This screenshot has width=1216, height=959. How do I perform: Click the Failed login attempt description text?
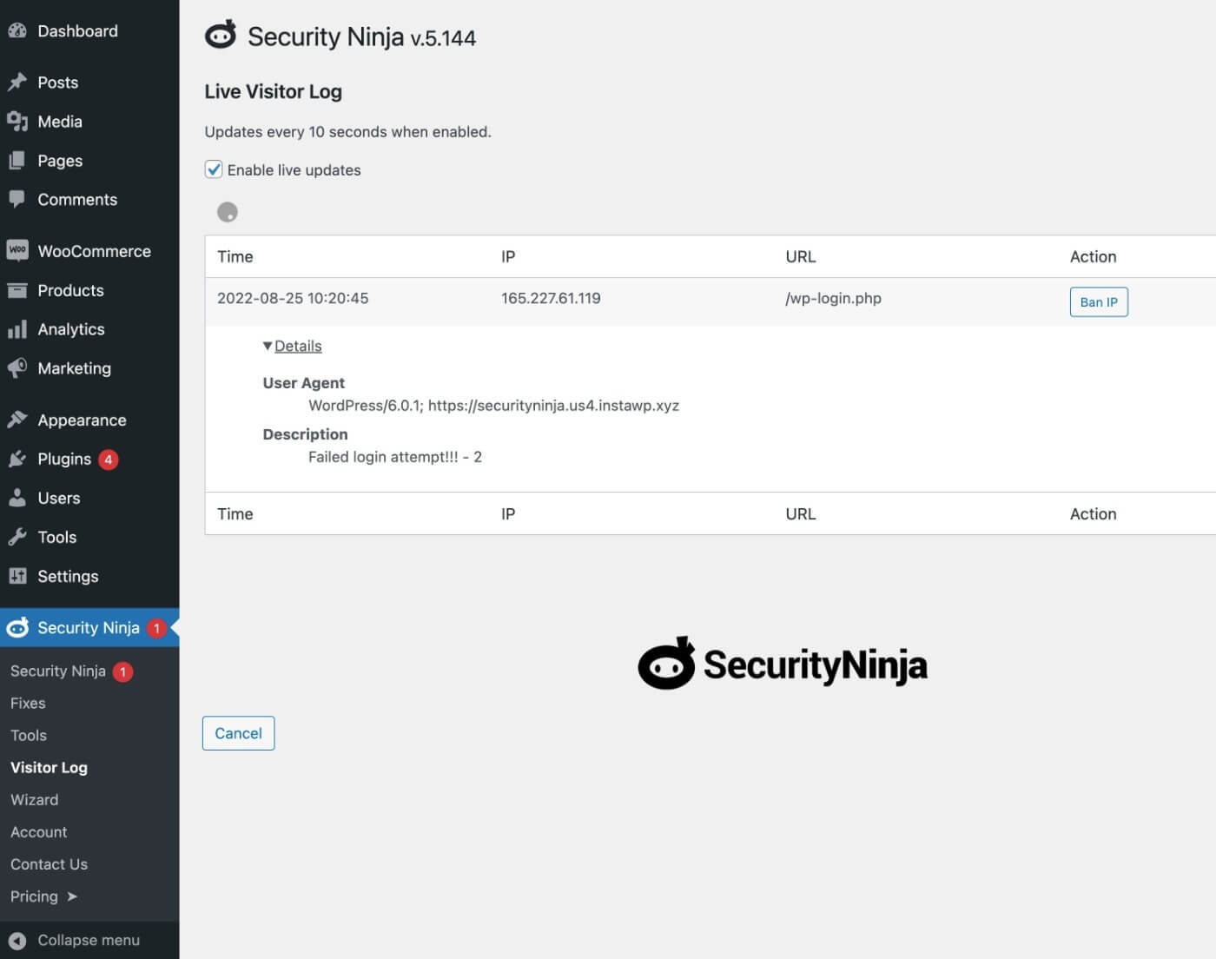395,457
